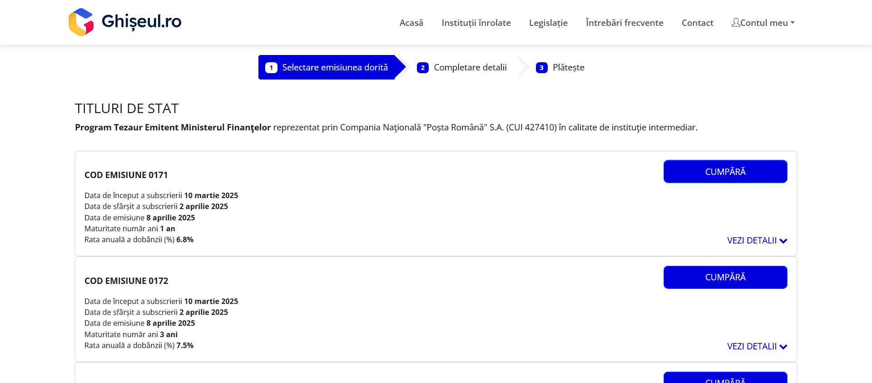Click CUMPĂRĂ for emission 0172
This screenshot has height=383, width=872.
[725, 277]
